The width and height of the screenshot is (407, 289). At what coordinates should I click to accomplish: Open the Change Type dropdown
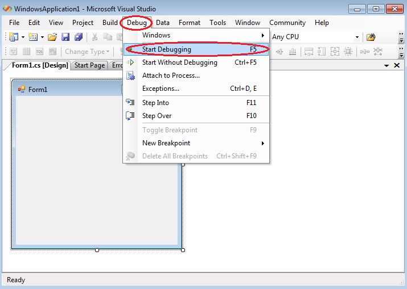coord(87,52)
